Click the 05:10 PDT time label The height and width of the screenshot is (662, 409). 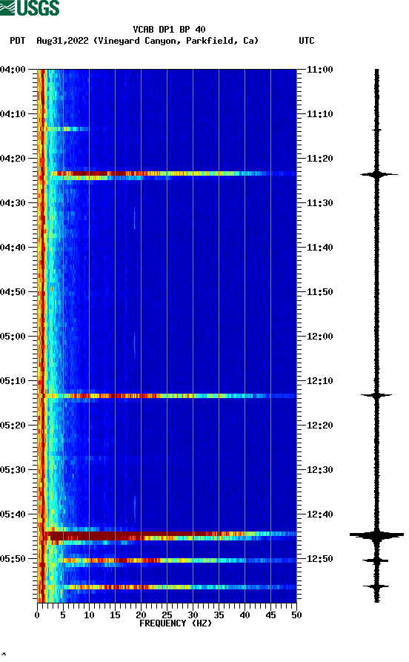coord(13,381)
